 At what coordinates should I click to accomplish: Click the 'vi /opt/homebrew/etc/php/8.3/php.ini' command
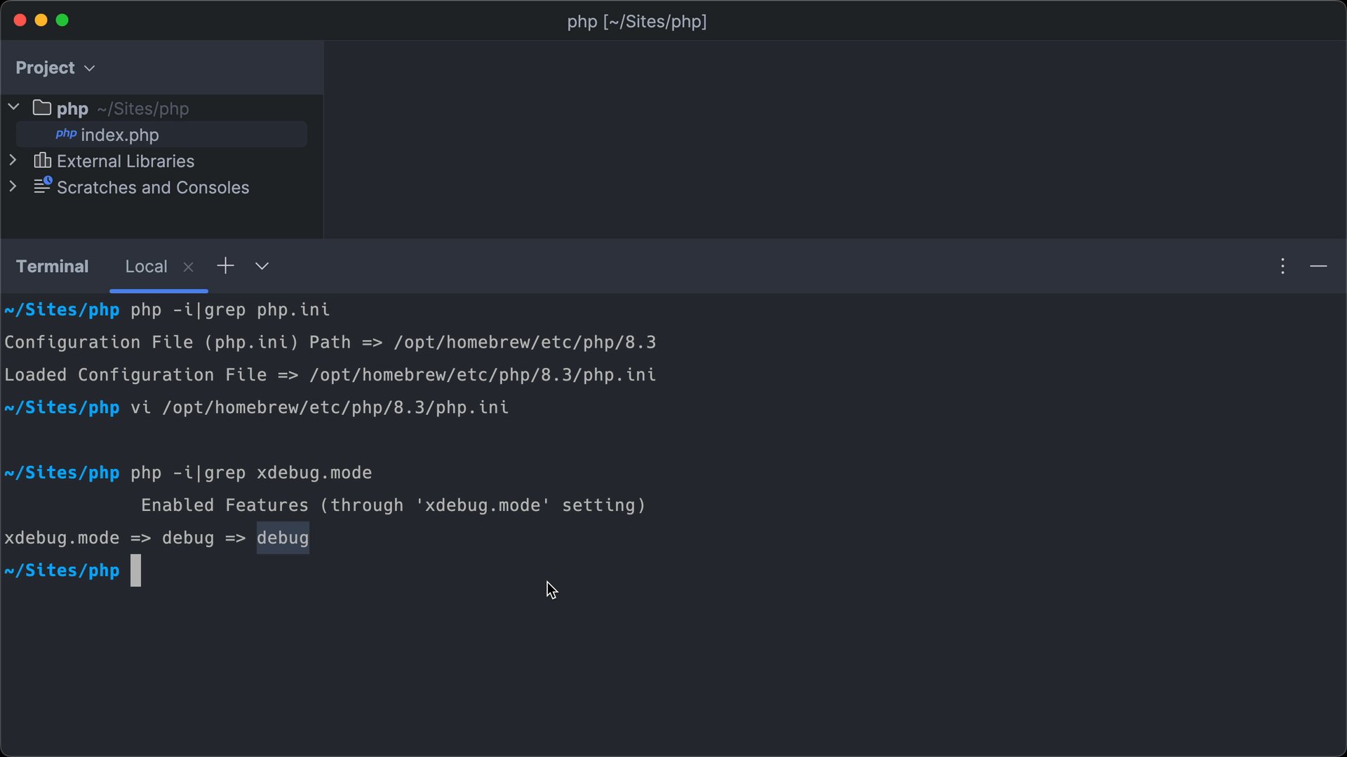pos(320,407)
